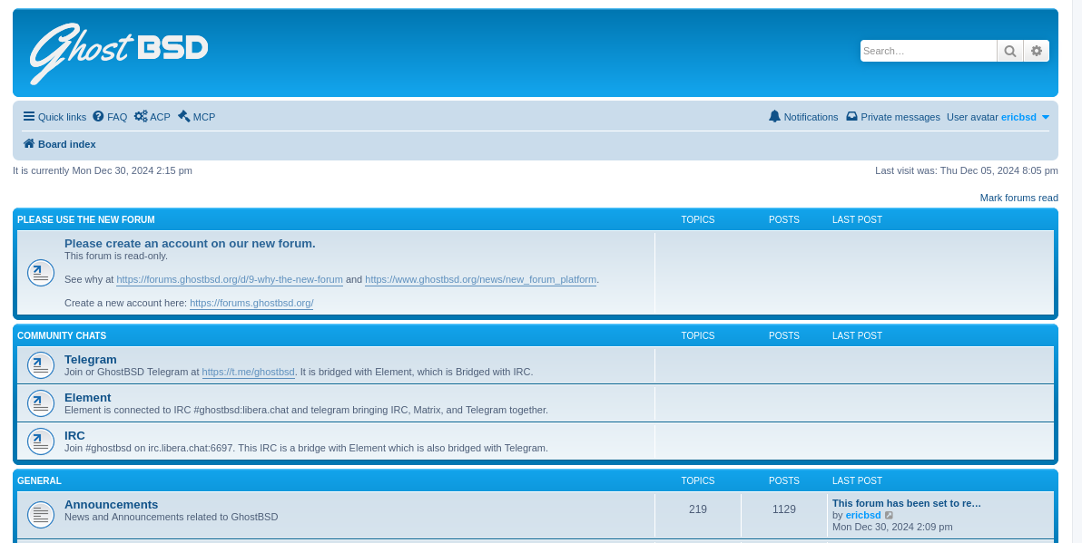Open the ACP admin panel
Viewport: 1082px width, 543px height.
pos(152,116)
